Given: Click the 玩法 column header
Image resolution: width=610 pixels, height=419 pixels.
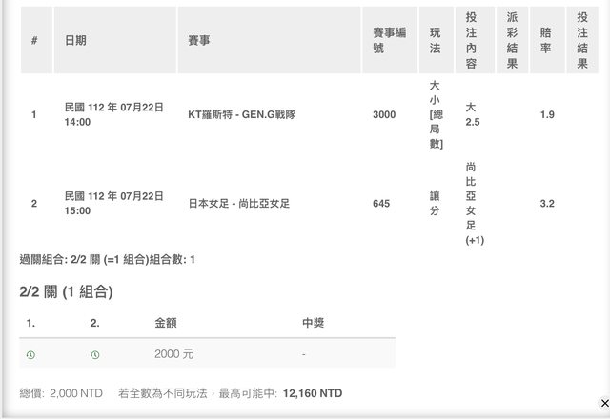Looking at the screenshot, I should point(436,41).
